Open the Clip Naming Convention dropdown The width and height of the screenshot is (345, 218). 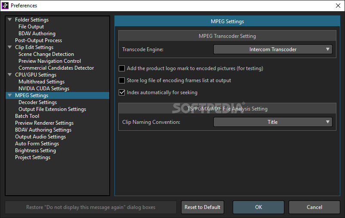[273, 122]
